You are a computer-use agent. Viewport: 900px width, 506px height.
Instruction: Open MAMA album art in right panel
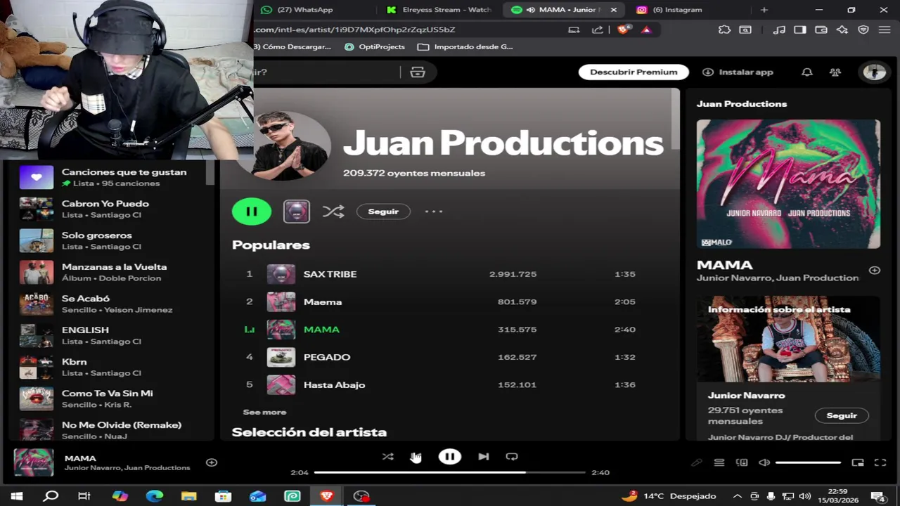click(788, 184)
